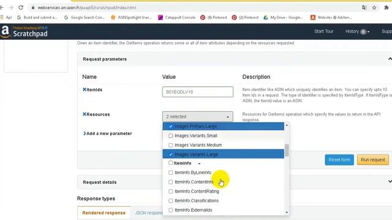Open the (2) Pinterest bookmark

point(245,18)
